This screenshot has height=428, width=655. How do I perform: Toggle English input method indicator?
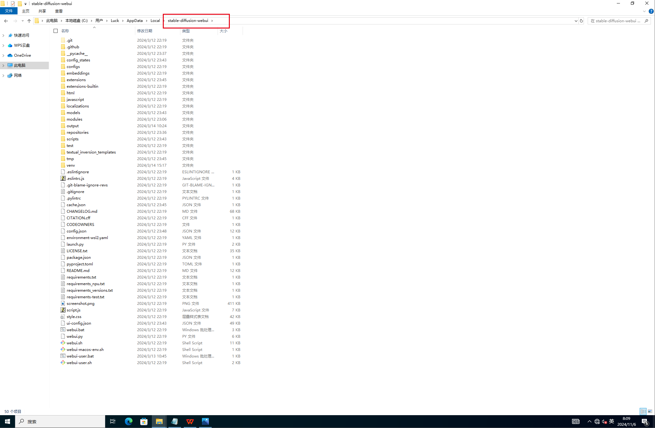(612, 421)
